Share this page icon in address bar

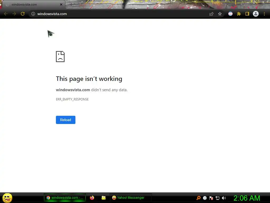[211, 14]
